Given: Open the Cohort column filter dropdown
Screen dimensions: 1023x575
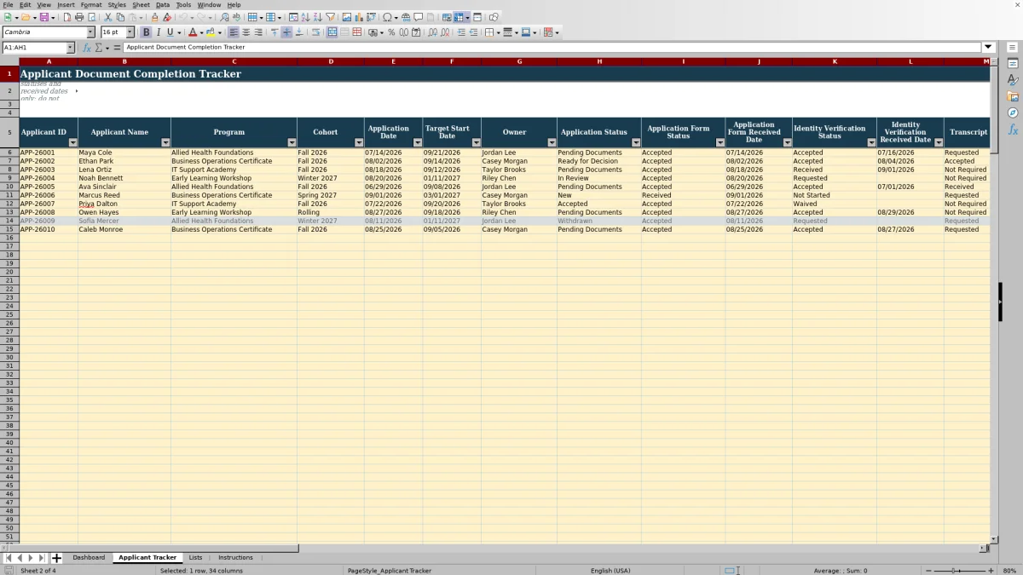Looking at the screenshot, I should click(359, 142).
